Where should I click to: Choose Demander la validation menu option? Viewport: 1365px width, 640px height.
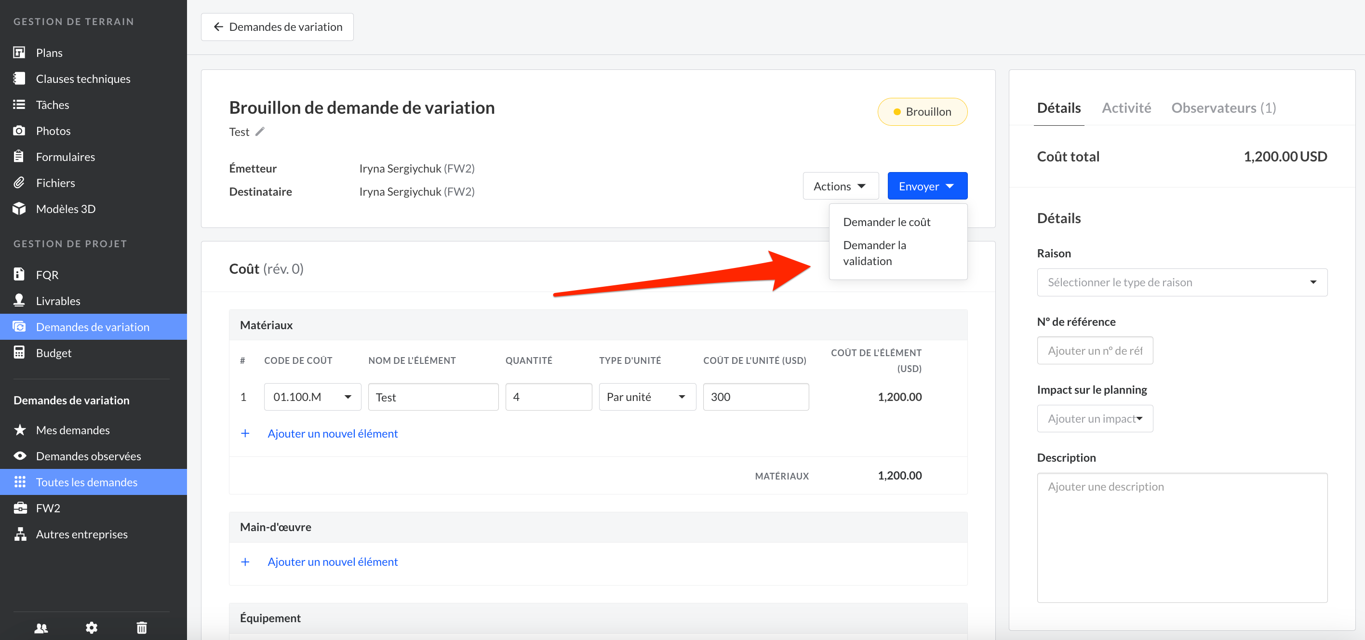click(874, 253)
